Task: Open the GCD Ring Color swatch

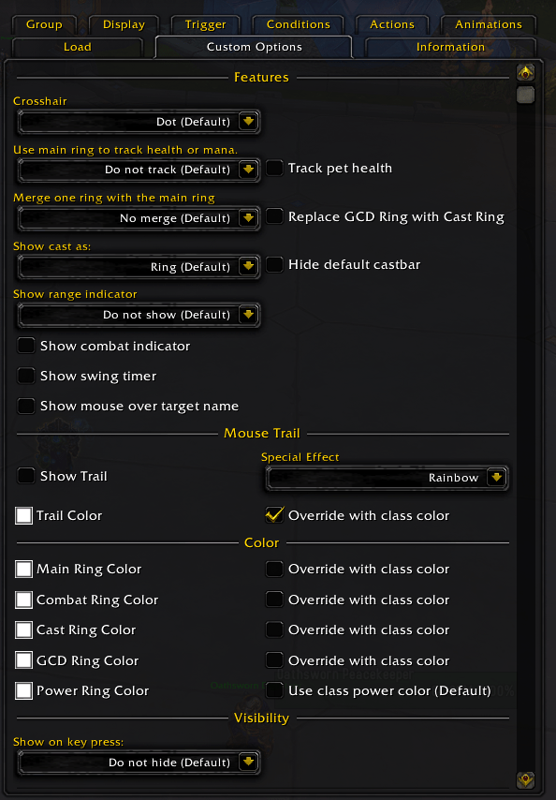Action: 23,660
